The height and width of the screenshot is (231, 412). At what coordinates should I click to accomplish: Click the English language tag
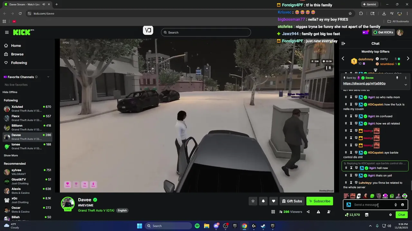pyautogui.click(x=122, y=210)
